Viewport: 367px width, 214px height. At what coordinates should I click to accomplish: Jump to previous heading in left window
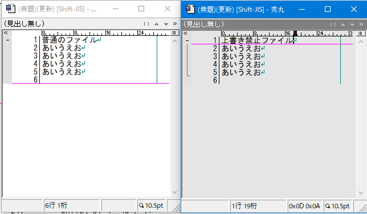point(156,24)
